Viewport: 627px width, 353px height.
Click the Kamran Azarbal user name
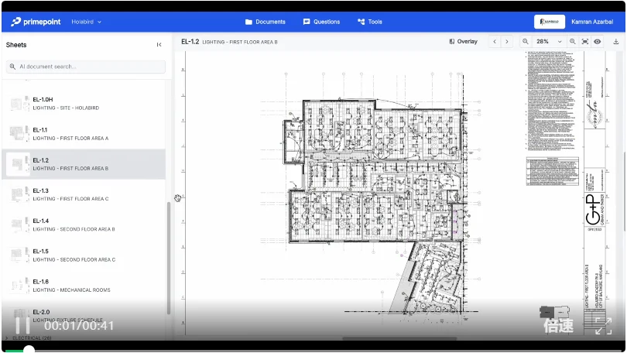(593, 22)
